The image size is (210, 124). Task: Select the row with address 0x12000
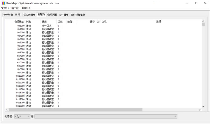(x=103, y=82)
